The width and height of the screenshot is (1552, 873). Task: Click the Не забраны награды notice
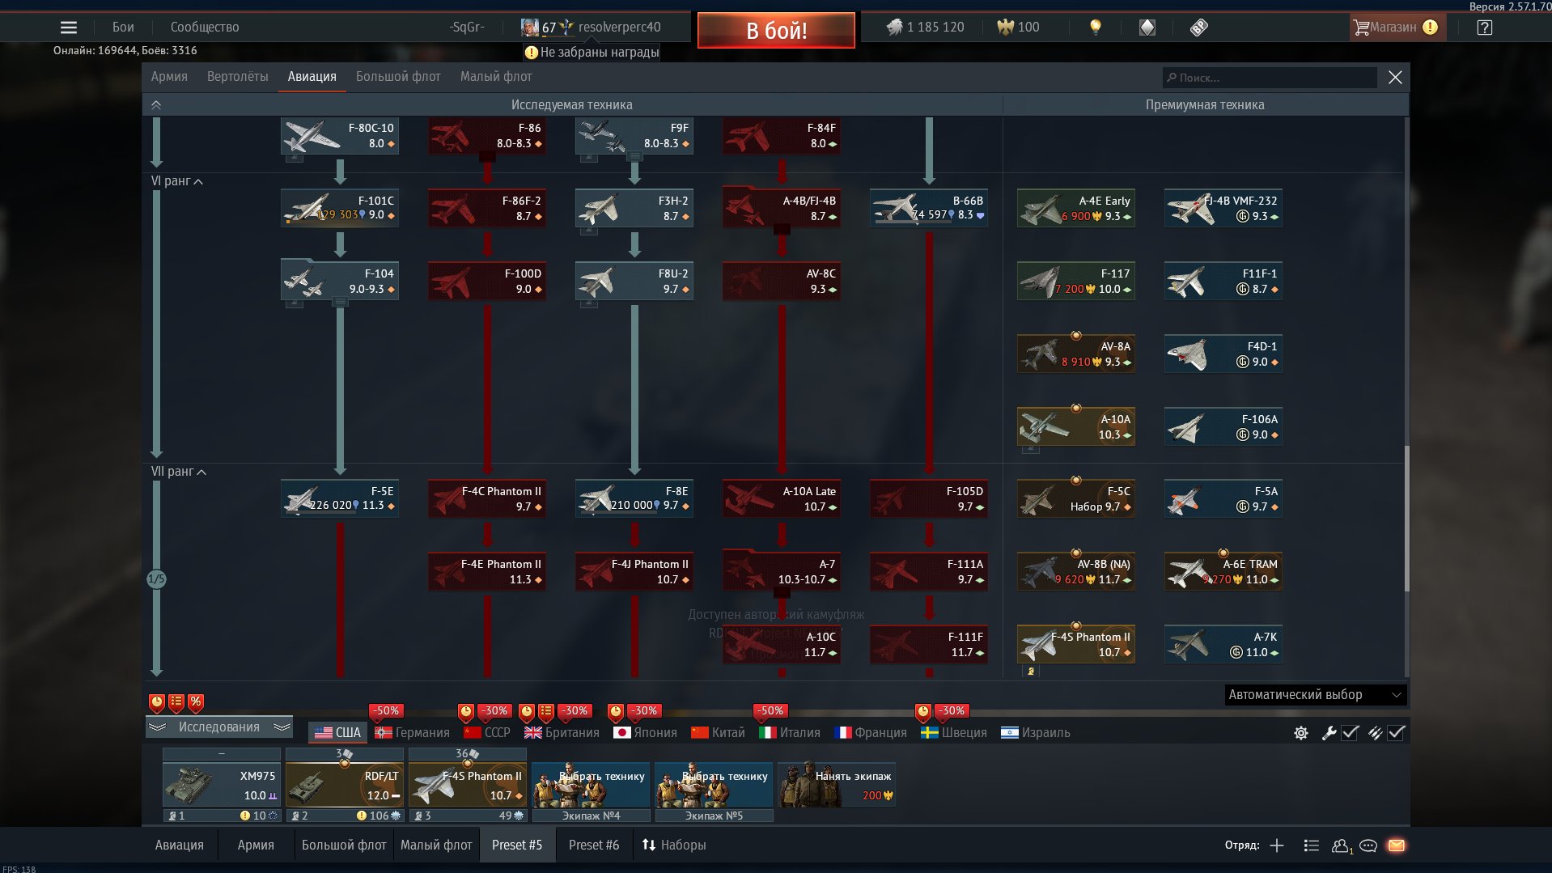click(x=592, y=53)
